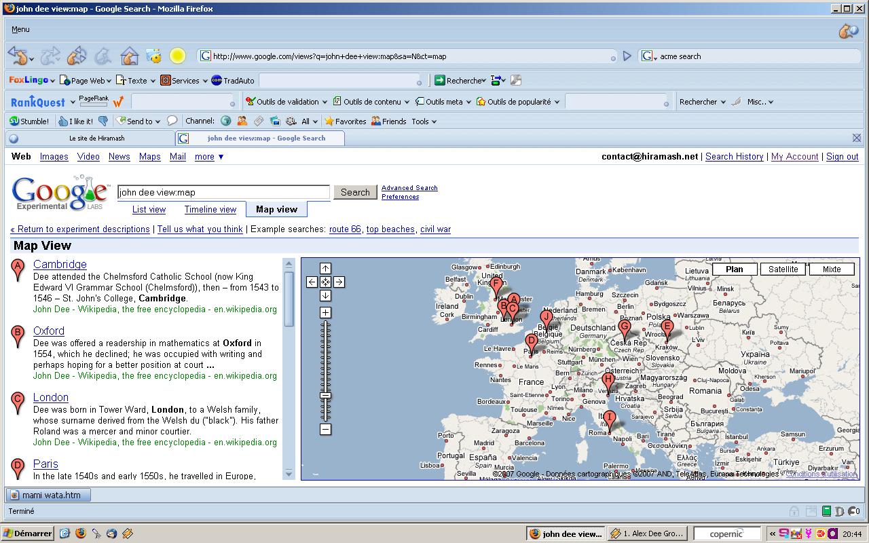This screenshot has height=543, width=869.
Task: Zoom out the map with minus button
Action: tap(325, 429)
